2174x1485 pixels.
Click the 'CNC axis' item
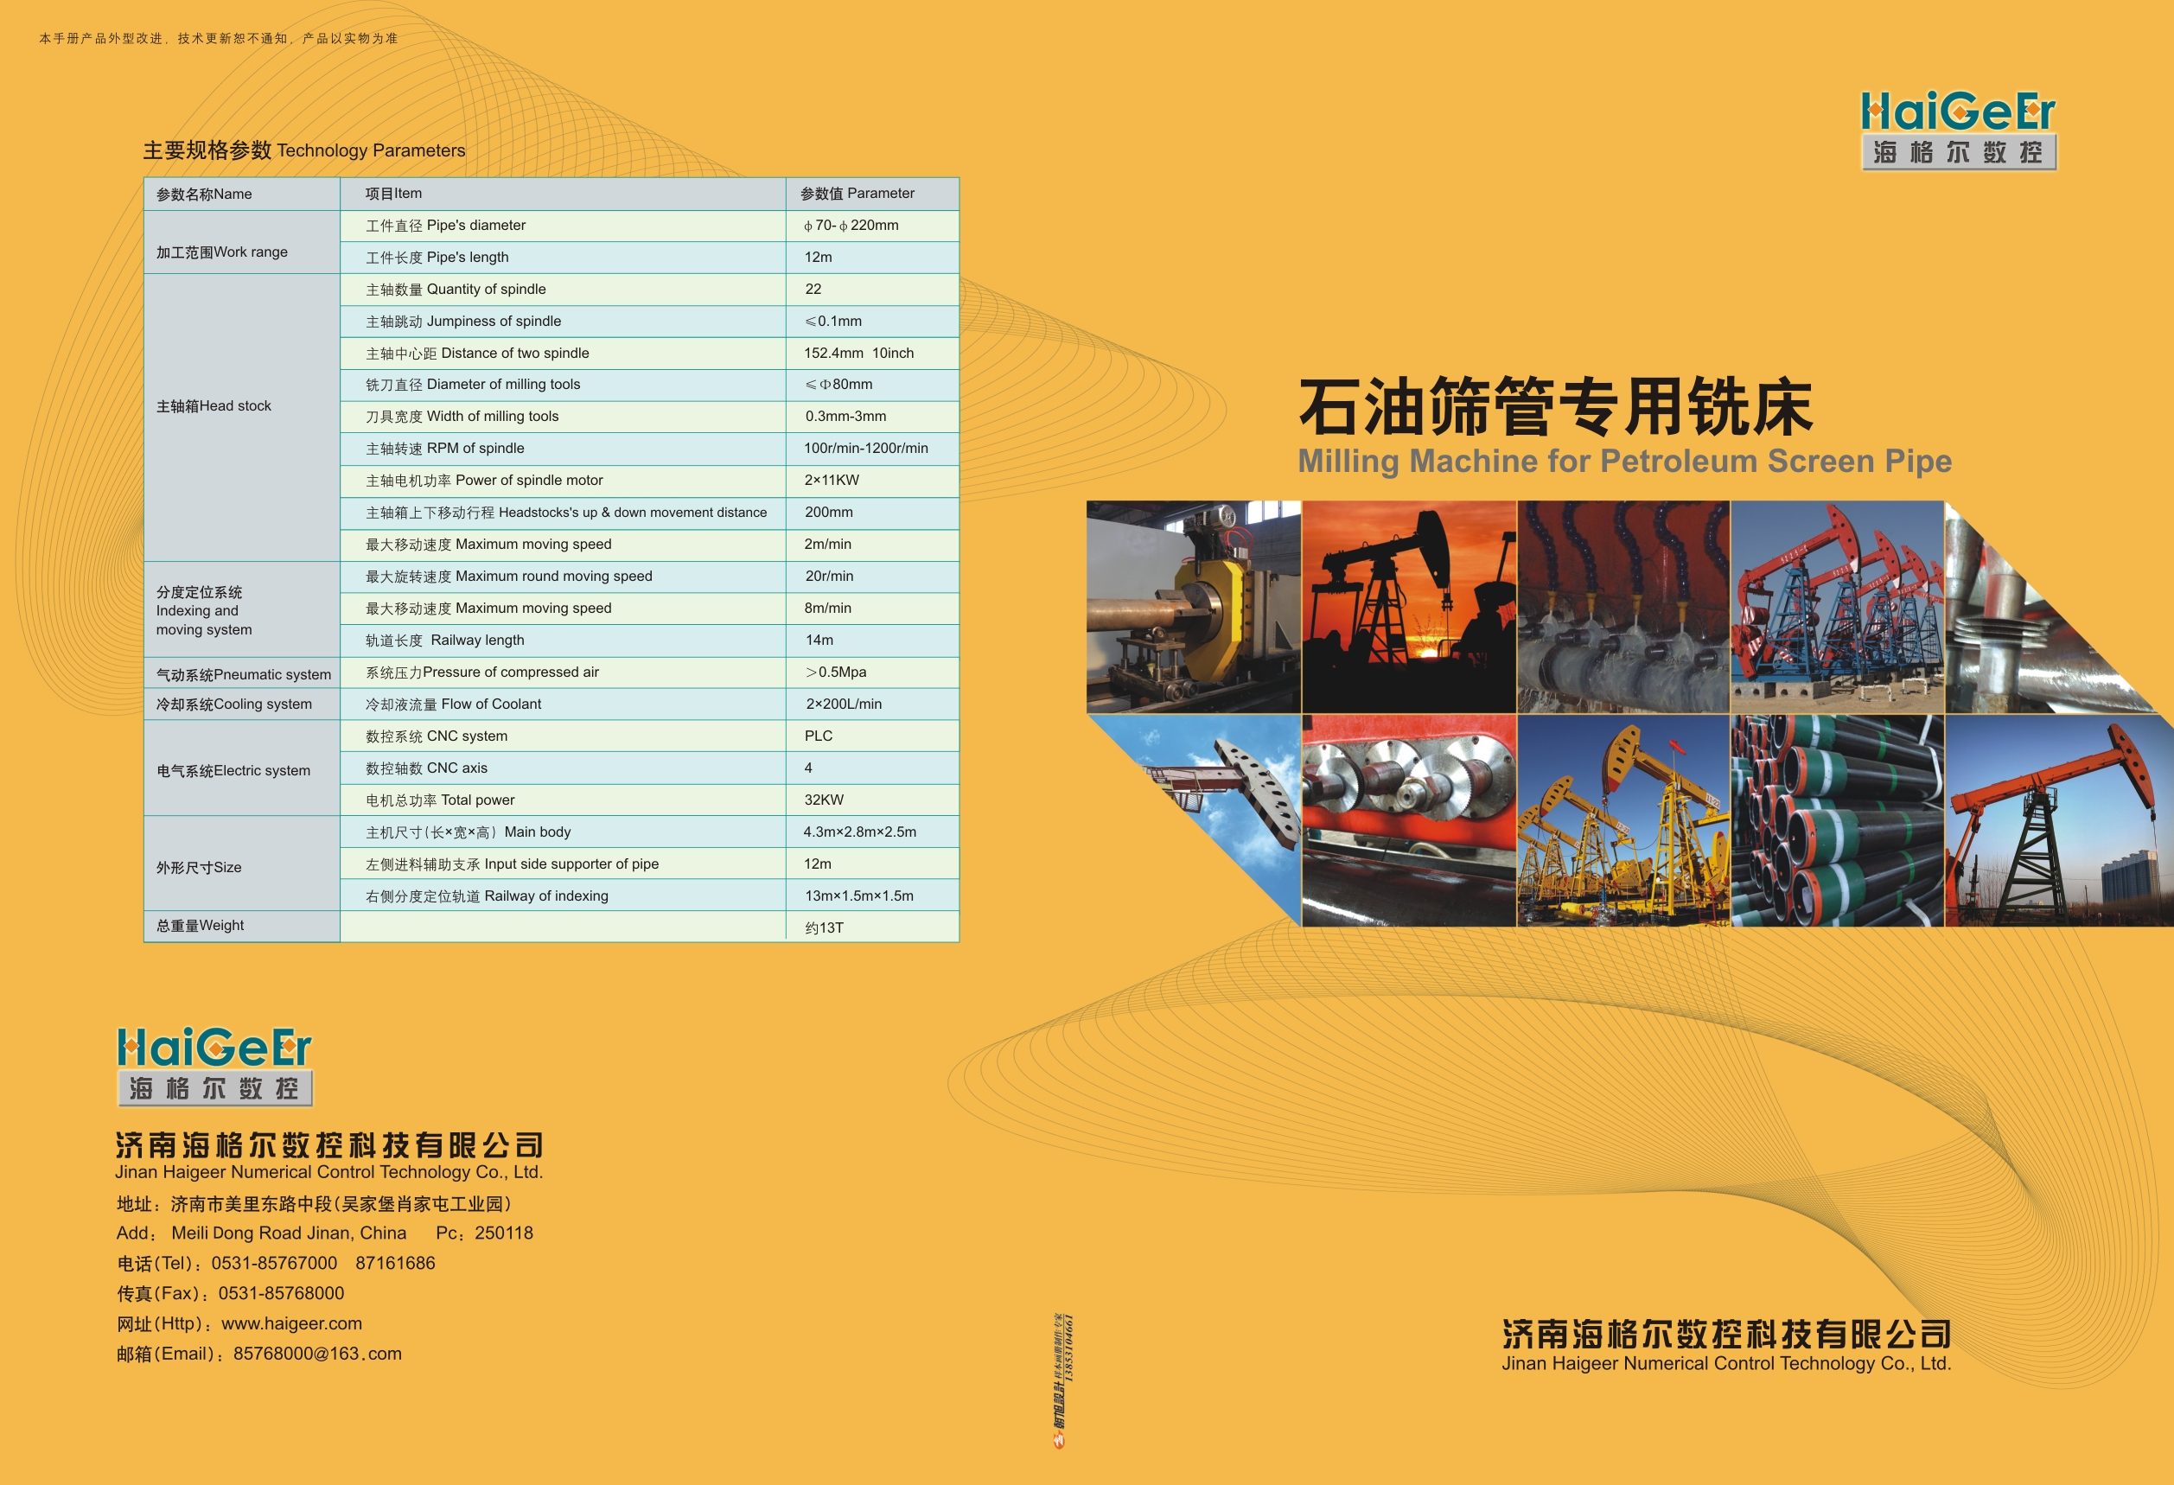pyautogui.click(x=563, y=768)
